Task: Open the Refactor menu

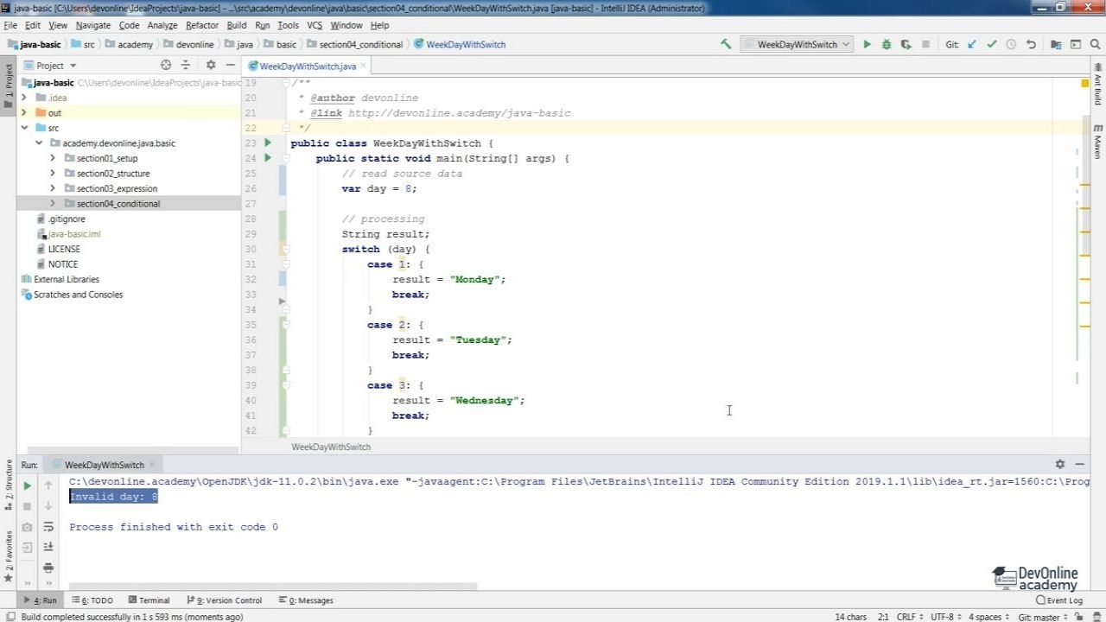Action: (x=202, y=25)
